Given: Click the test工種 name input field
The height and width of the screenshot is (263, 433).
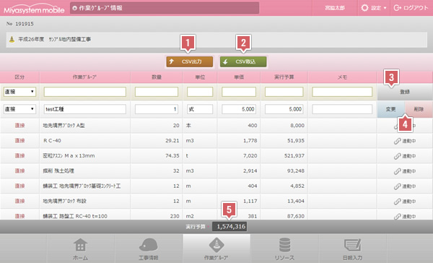Looking at the screenshot, I should [84, 109].
